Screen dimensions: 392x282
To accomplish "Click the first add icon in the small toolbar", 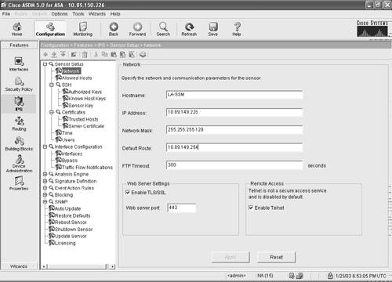I will (45, 54).
